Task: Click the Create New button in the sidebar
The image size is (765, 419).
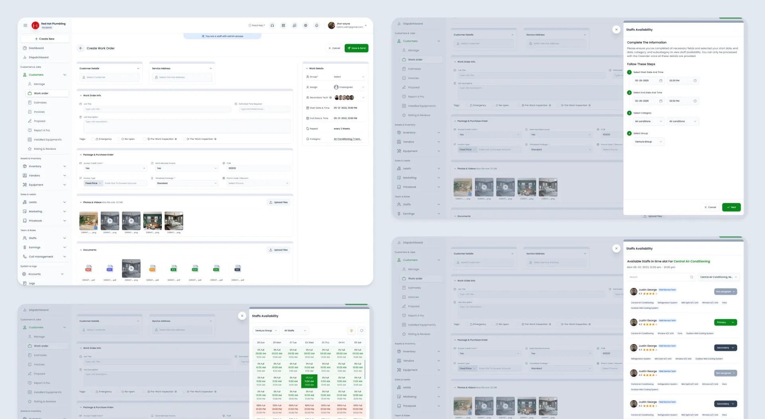Action: point(45,39)
